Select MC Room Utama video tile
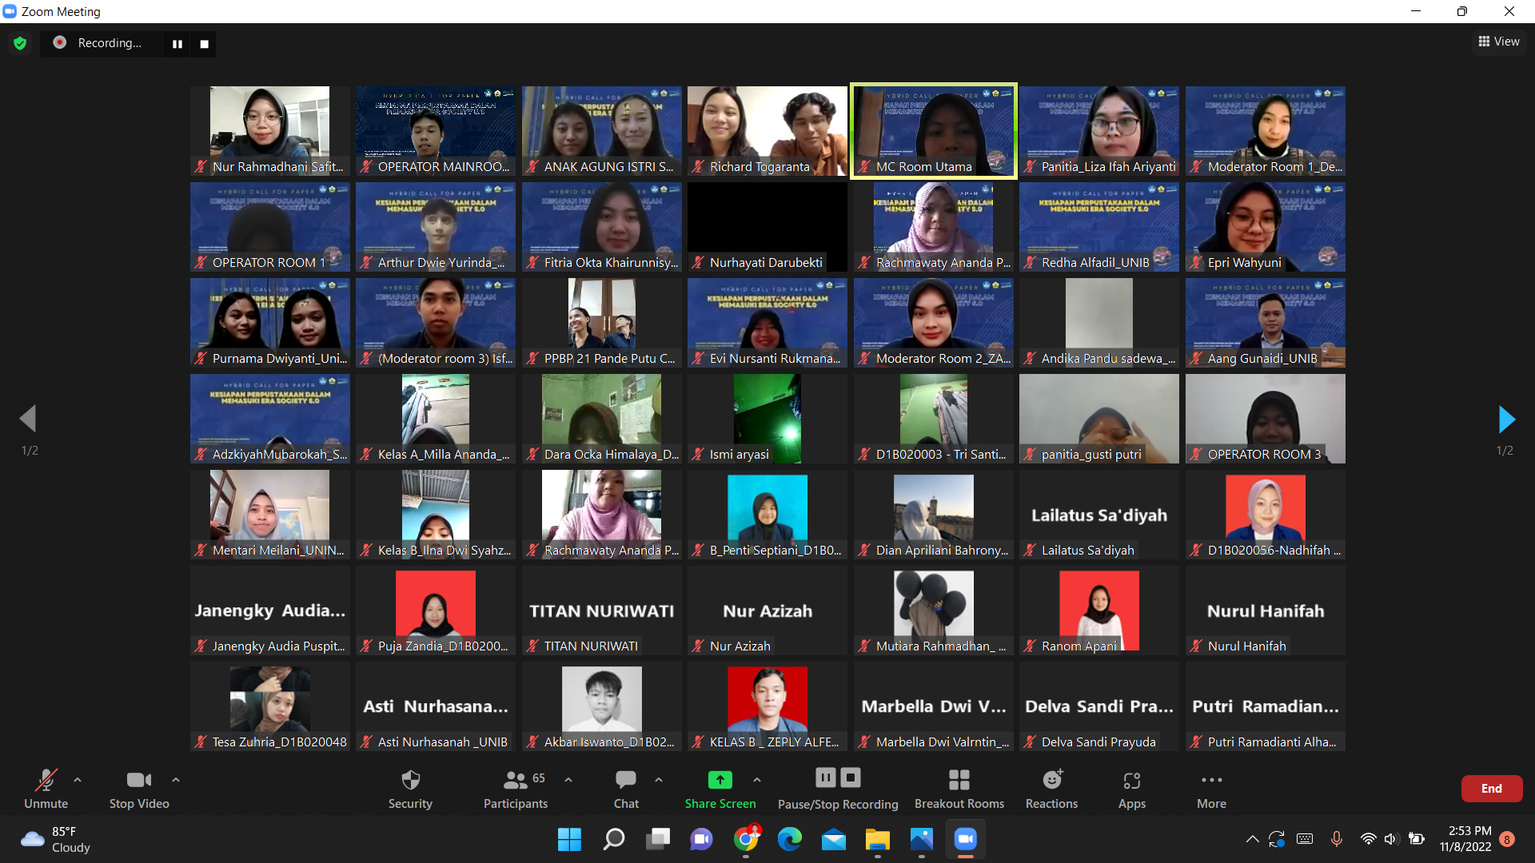Viewport: 1535px width, 863px height. 933,130
